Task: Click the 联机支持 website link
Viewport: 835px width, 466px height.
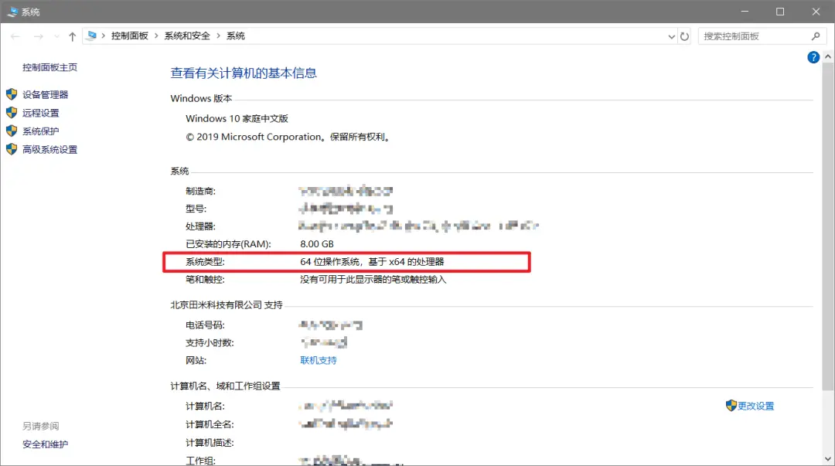Action: pyautogui.click(x=318, y=360)
